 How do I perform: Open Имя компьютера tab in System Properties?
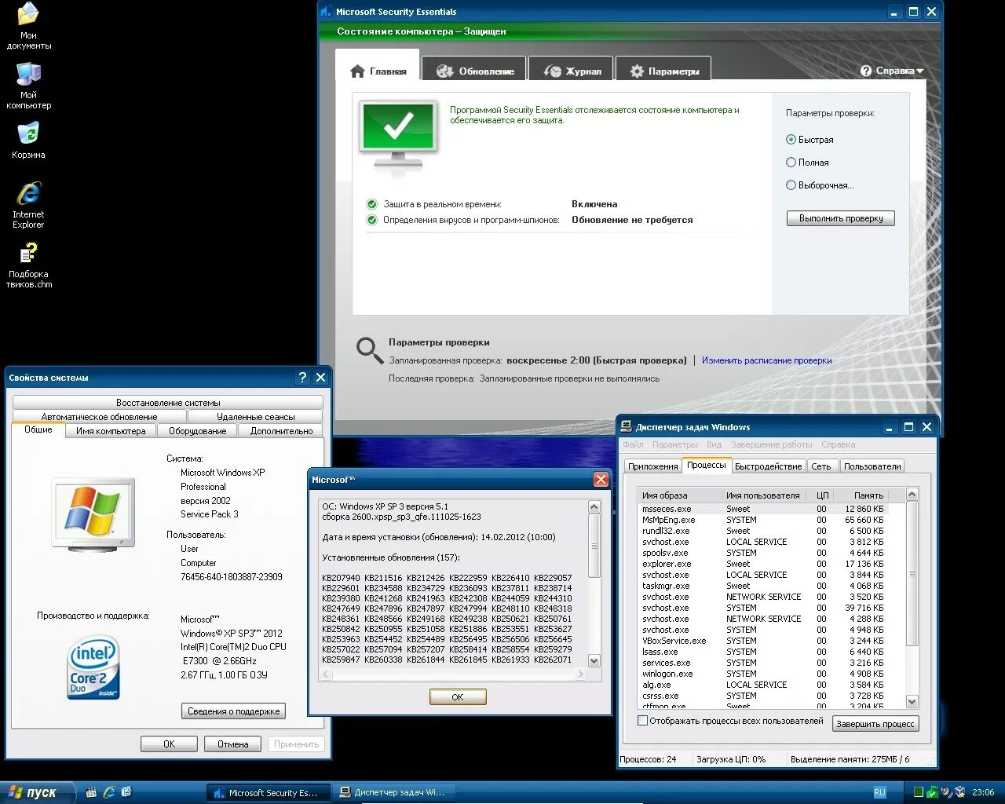[x=111, y=431]
